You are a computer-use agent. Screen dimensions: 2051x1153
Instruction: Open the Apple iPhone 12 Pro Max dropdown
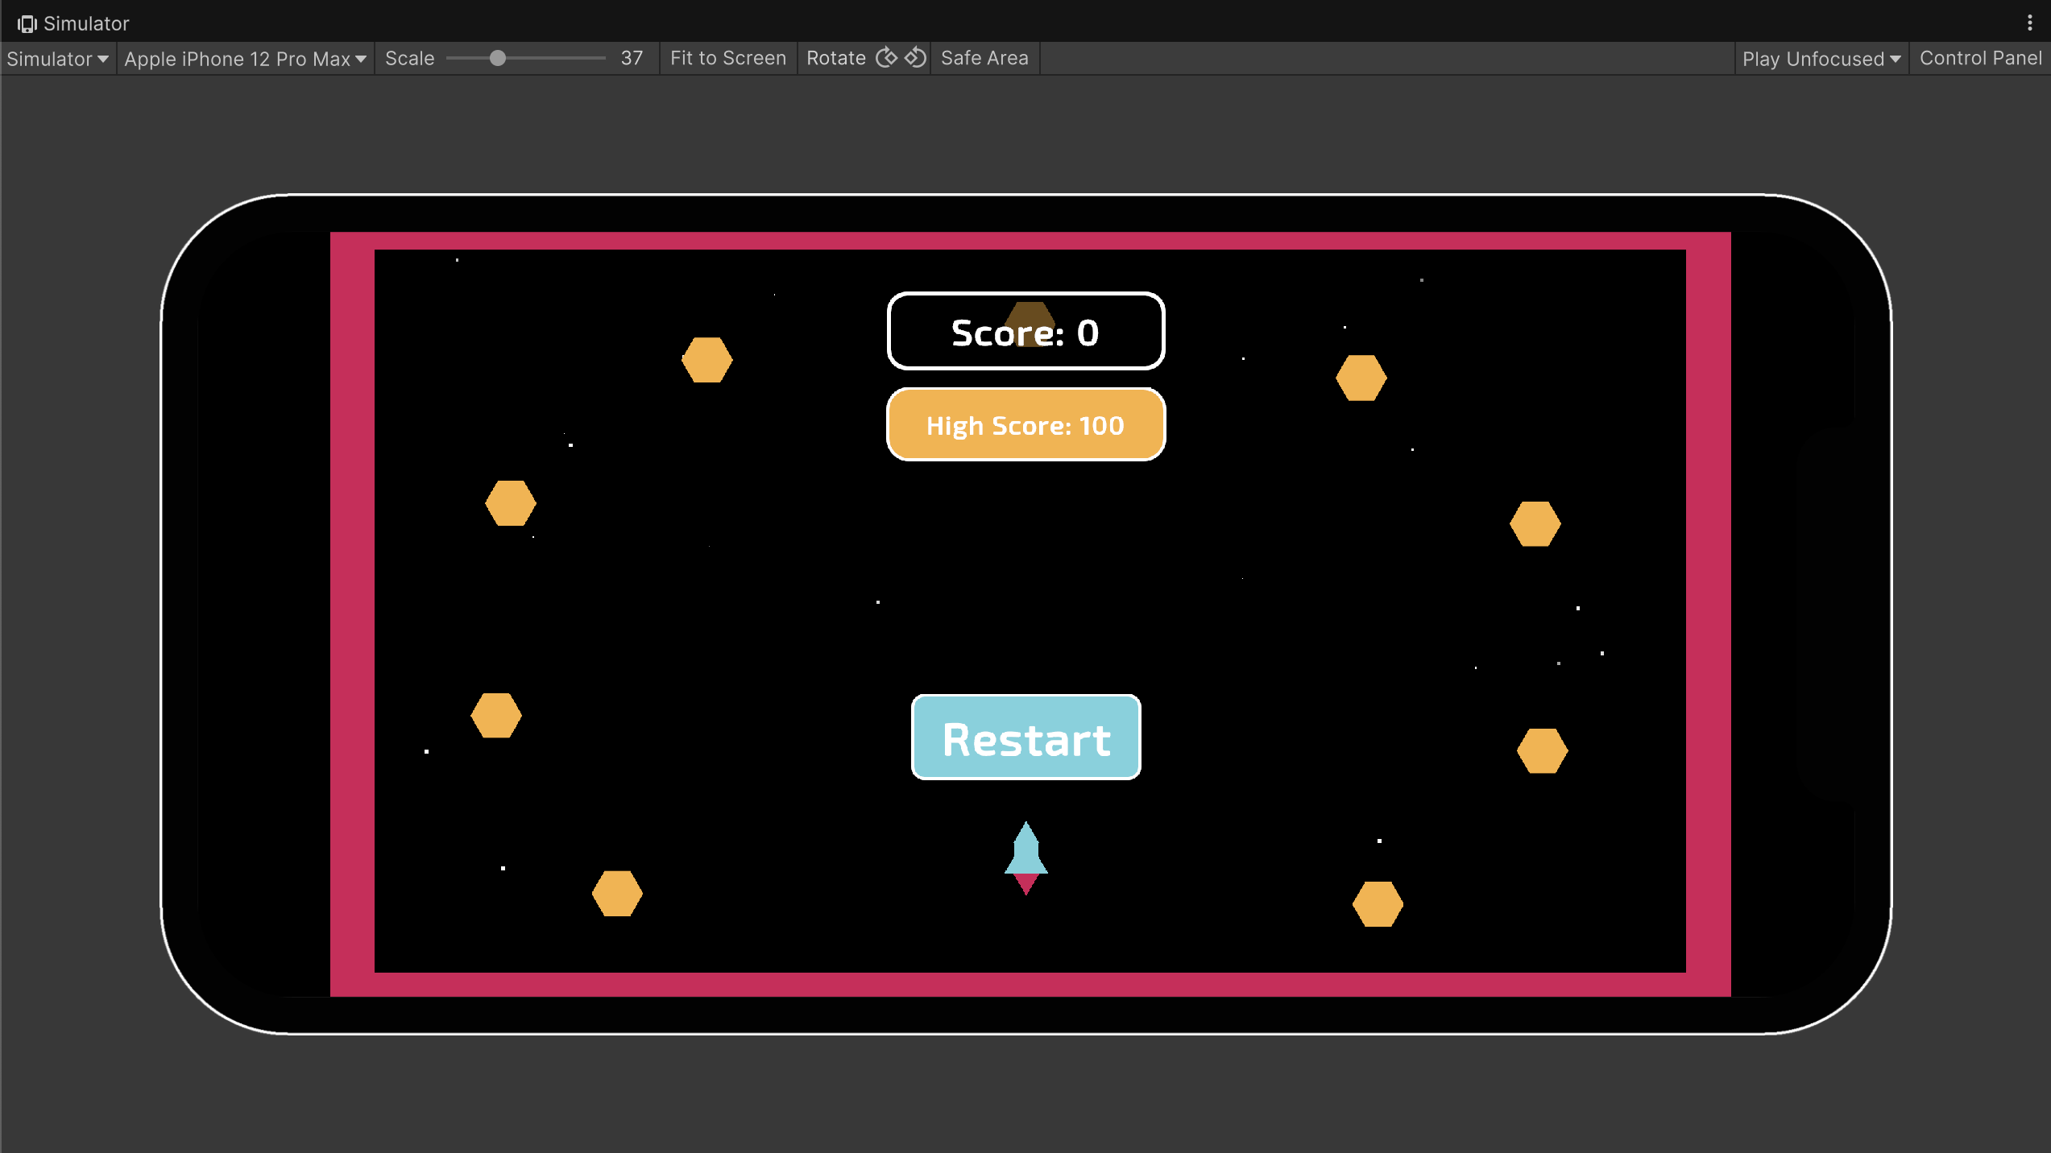pyautogui.click(x=245, y=59)
